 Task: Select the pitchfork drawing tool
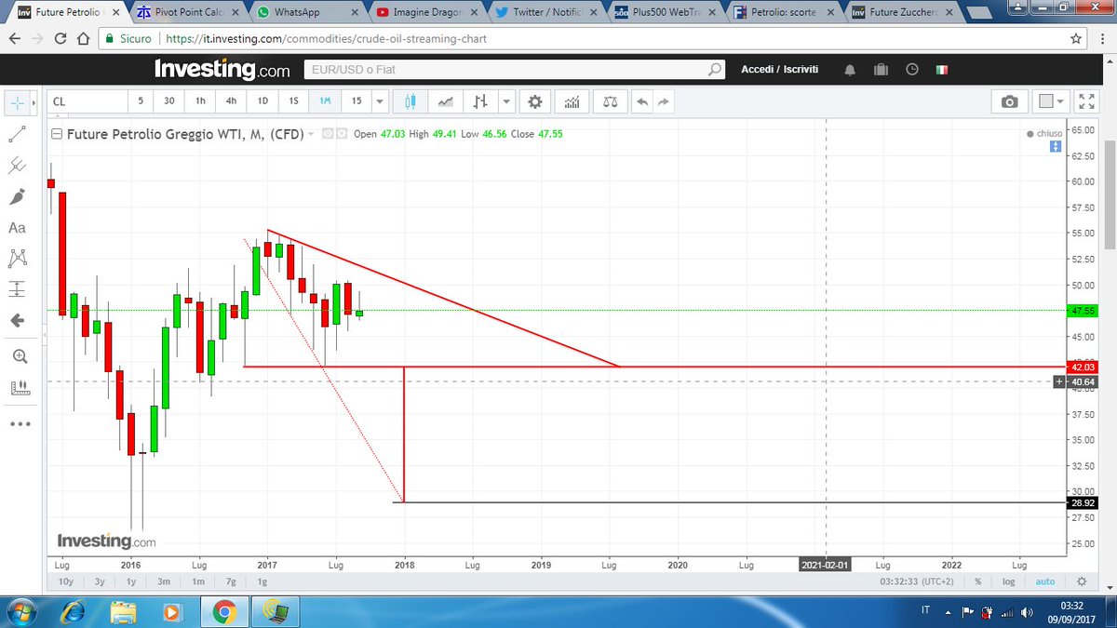click(17, 166)
